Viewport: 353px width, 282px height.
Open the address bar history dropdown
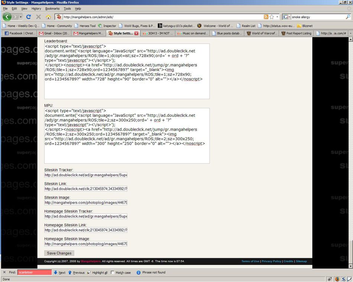point(277,17)
